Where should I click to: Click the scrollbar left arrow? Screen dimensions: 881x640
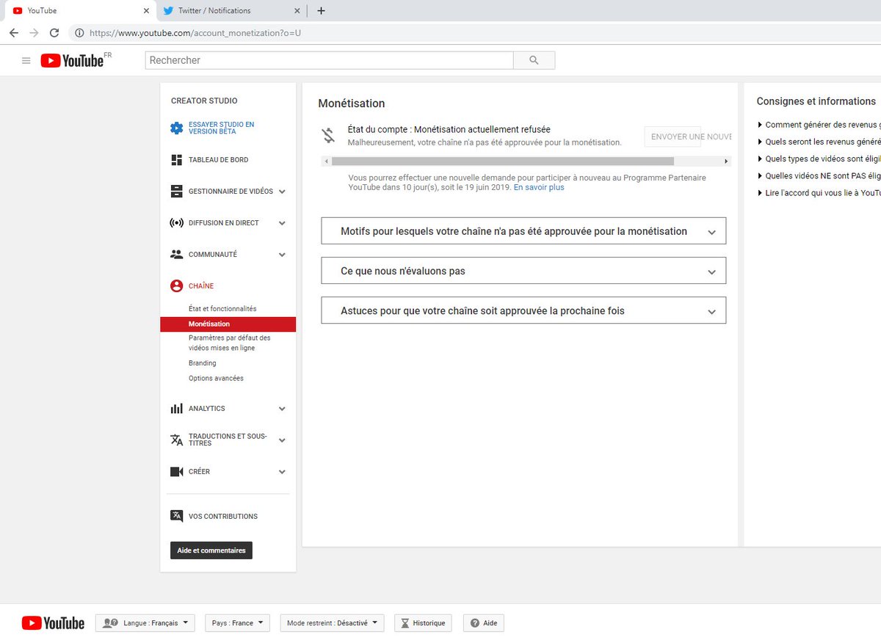pyautogui.click(x=325, y=161)
